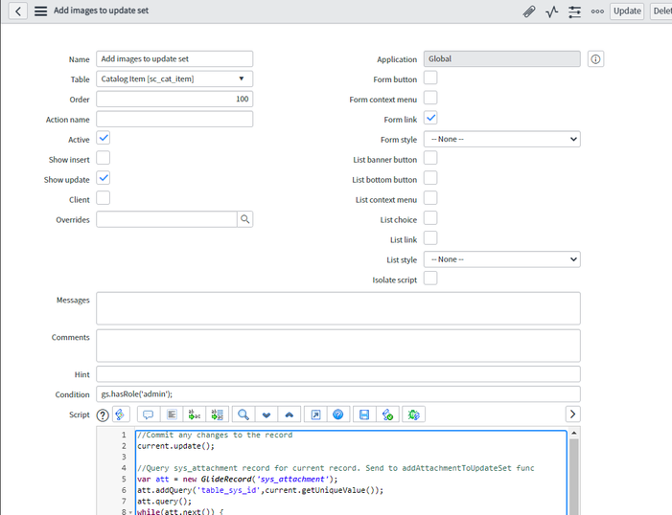Open script search with the magnifier icon

point(243,414)
